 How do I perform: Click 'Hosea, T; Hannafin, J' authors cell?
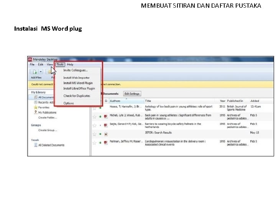[126, 107]
